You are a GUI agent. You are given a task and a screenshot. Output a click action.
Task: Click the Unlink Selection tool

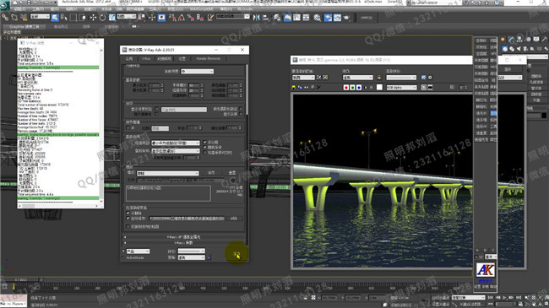14,17
